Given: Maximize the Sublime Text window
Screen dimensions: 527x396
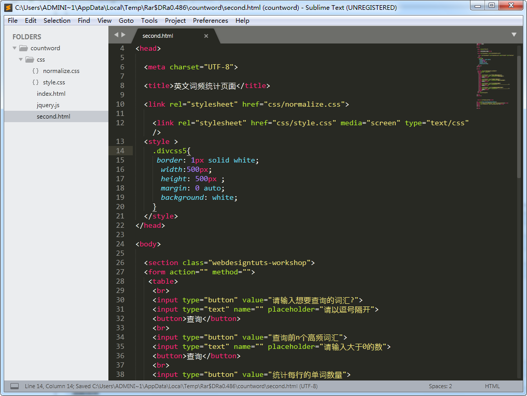Looking at the screenshot, I should click(491, 6).
